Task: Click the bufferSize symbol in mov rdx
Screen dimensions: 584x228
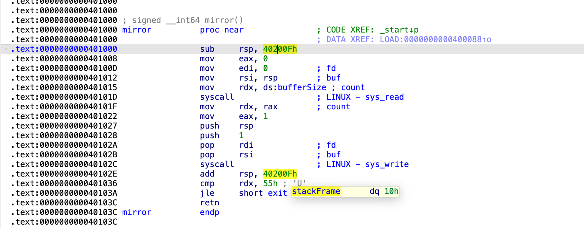Action: coord(302,87)
